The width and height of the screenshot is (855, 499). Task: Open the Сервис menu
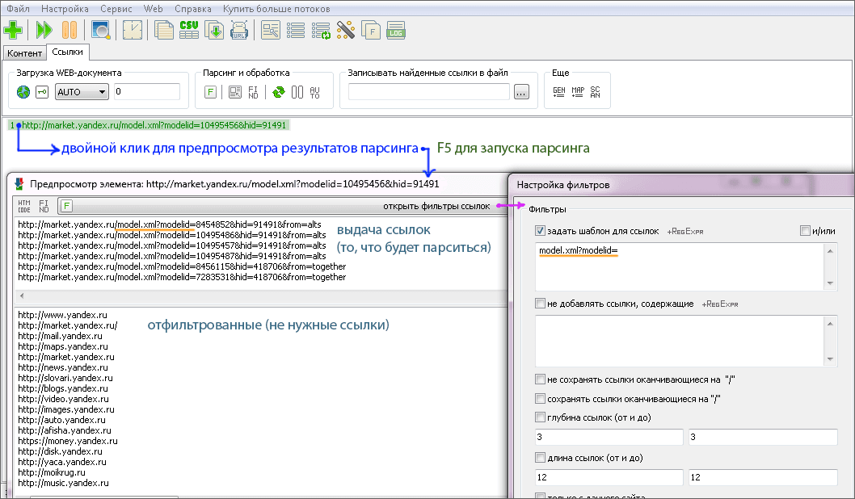[x=116, y=9]
